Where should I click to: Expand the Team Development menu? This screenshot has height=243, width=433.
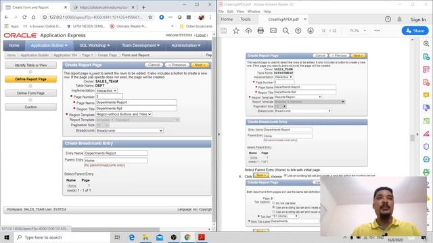(141, 45)
